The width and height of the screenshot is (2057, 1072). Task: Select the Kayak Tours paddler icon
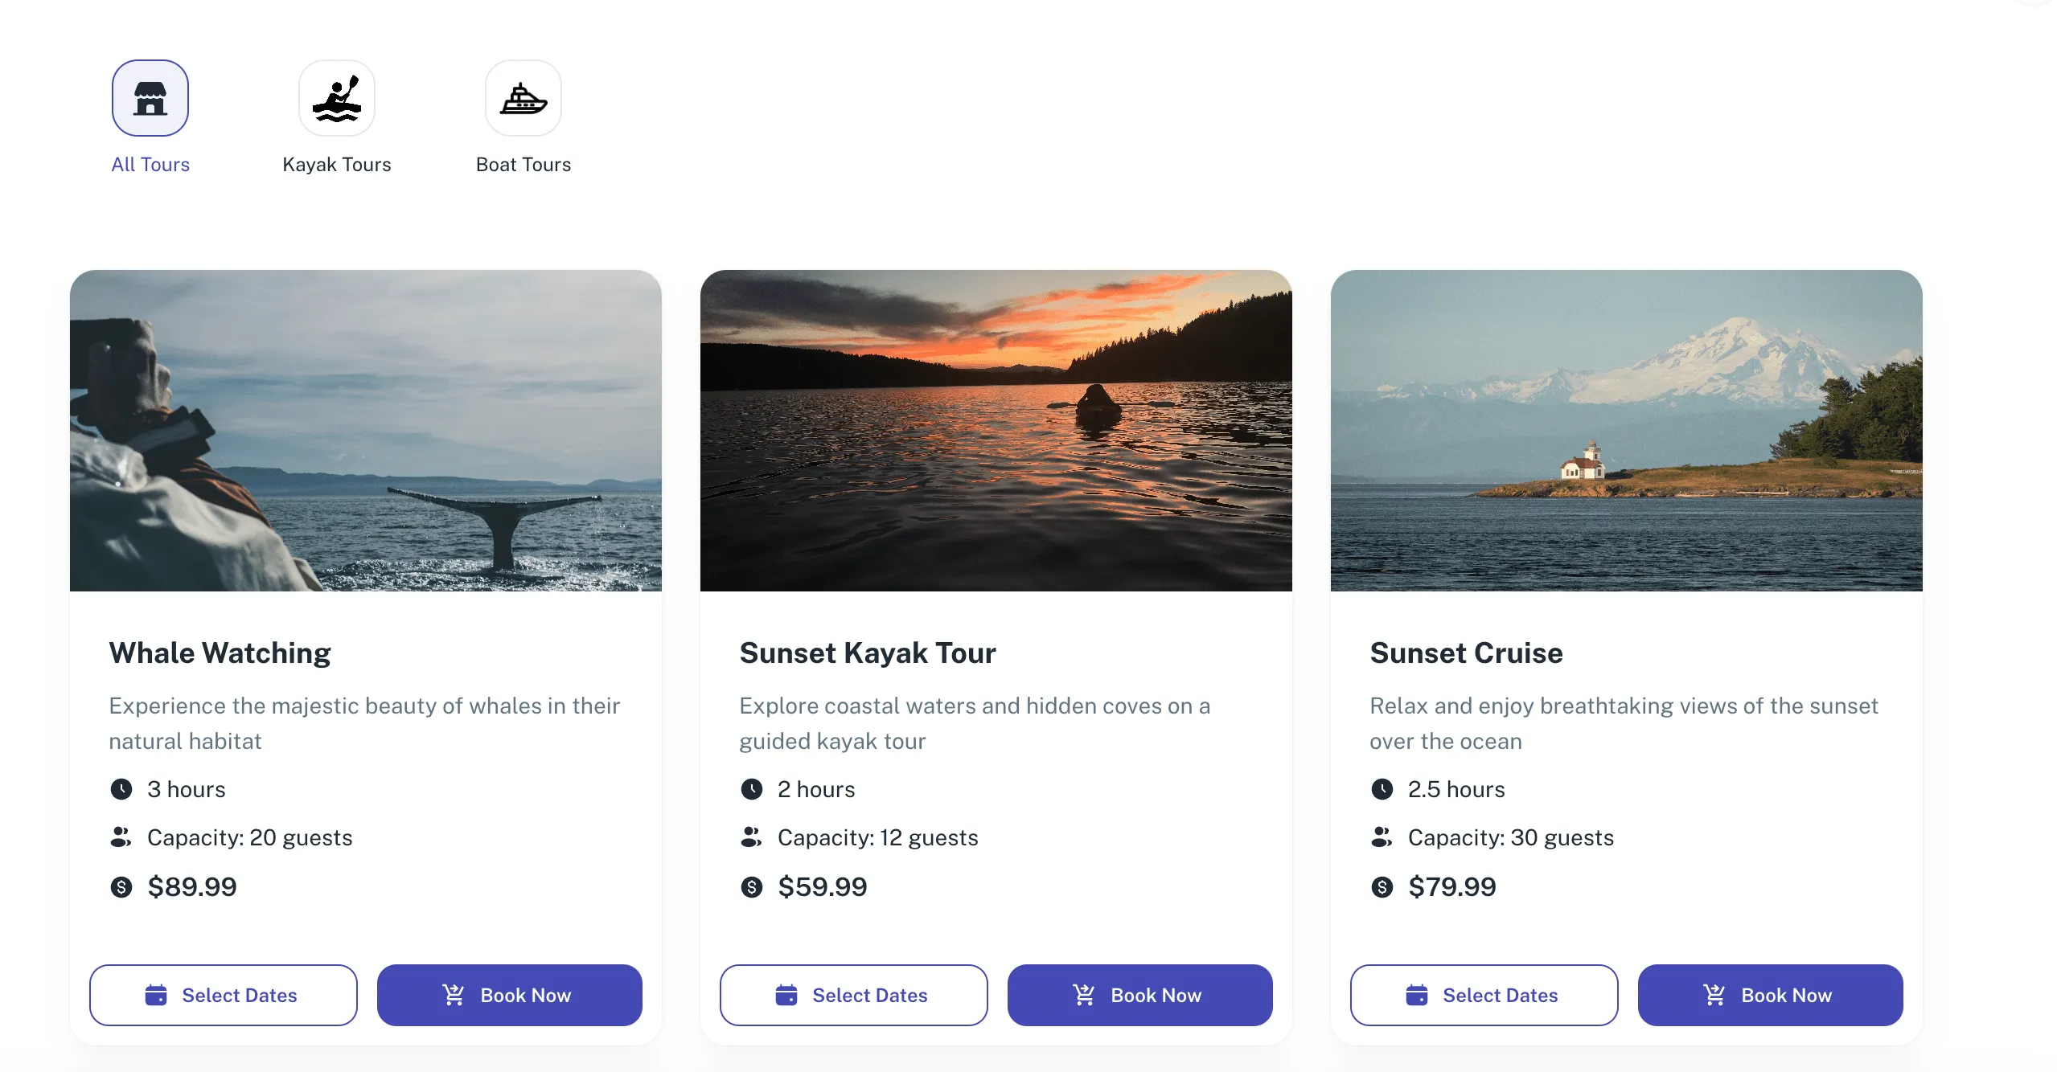click(337, 96)
